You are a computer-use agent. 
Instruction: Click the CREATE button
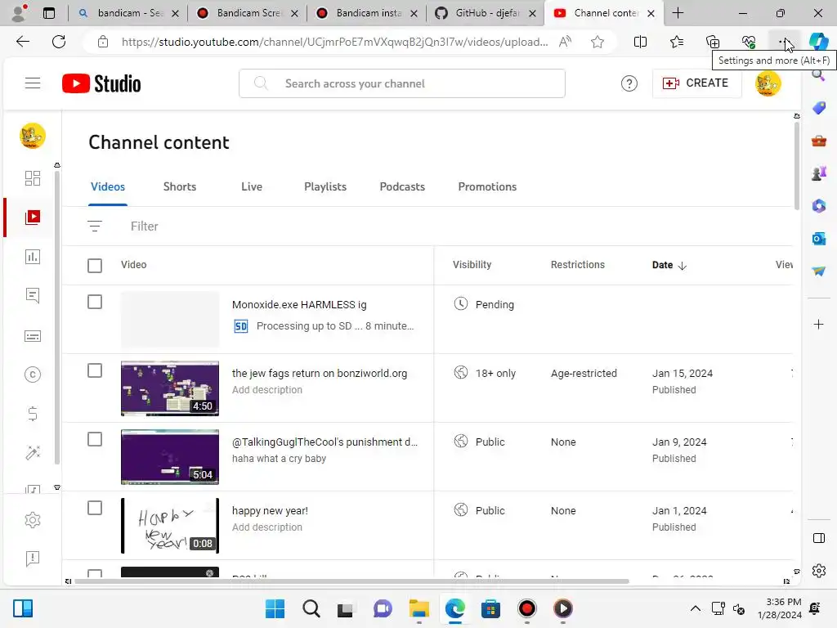[696, 83]
